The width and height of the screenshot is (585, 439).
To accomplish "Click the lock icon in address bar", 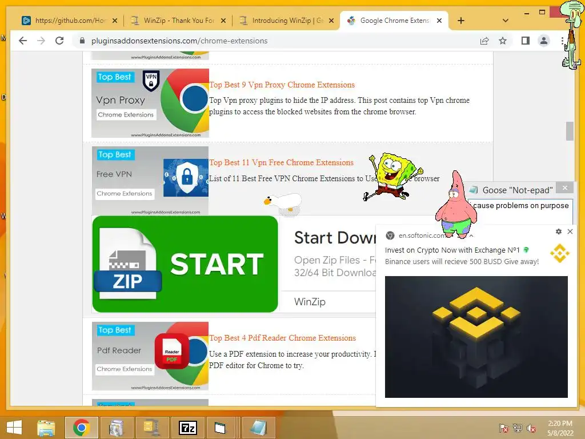I will tap(82, 41).
